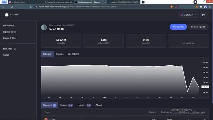
Task: Click the Add liquidity button
Action: coord(178,27)
